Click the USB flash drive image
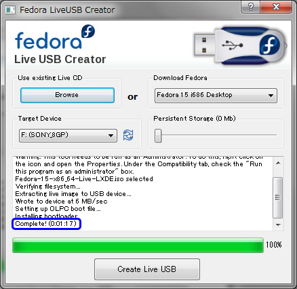This screenshot has width=297, height=289. click(240, 45)
